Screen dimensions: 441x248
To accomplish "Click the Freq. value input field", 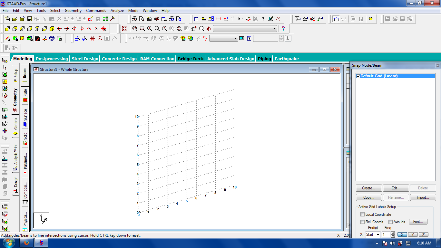I will pos(386,234).
